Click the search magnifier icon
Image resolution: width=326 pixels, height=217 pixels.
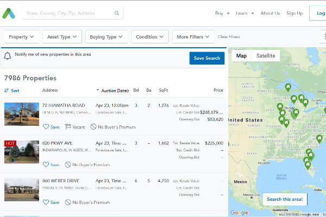pyautogui.click(x=117, y=13)
